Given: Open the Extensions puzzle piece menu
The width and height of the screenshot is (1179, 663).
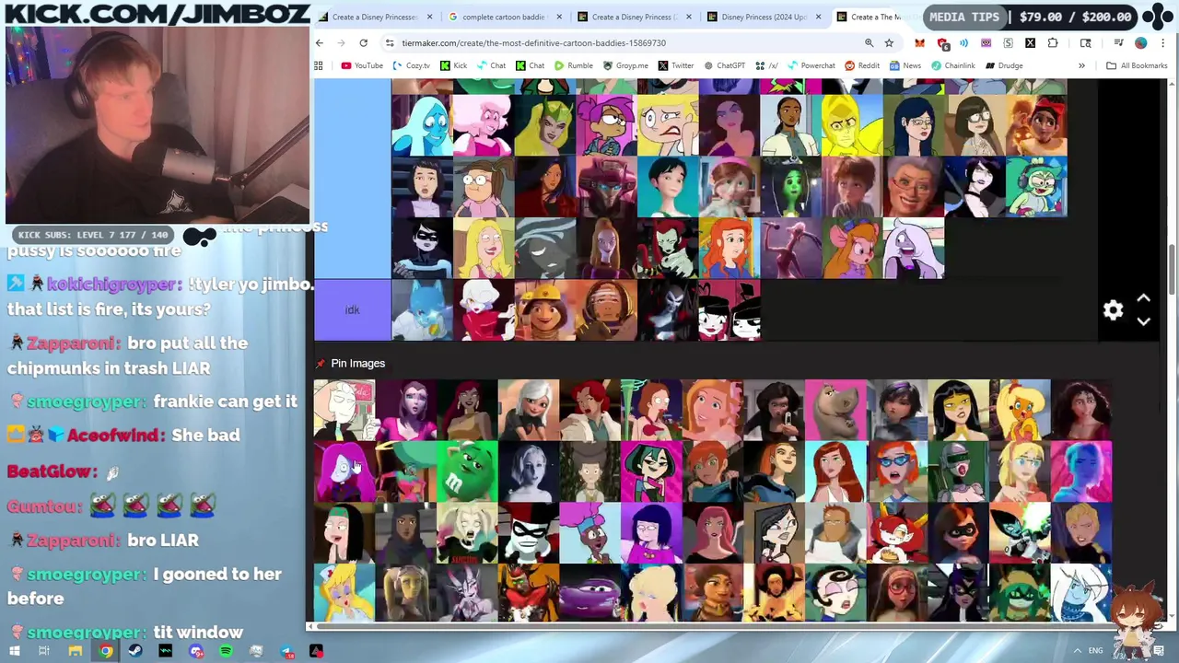Looking at the screenshot, I should [x=1053, y=42].
